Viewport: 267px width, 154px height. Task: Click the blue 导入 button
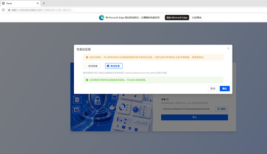coord(195,117)
